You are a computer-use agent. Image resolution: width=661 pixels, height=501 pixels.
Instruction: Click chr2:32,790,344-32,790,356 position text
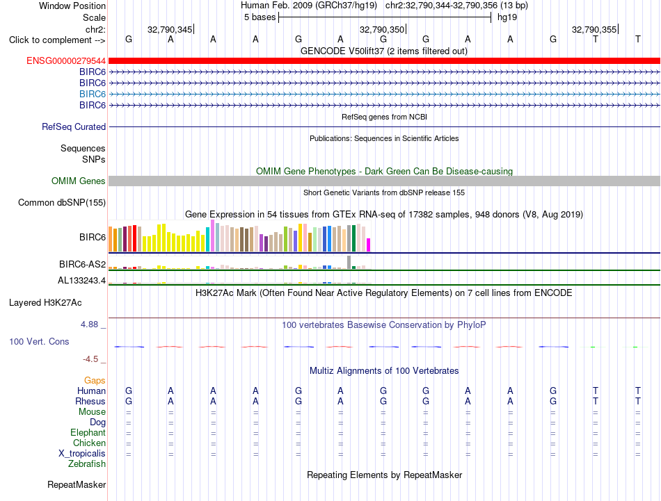tap(441, 6)
